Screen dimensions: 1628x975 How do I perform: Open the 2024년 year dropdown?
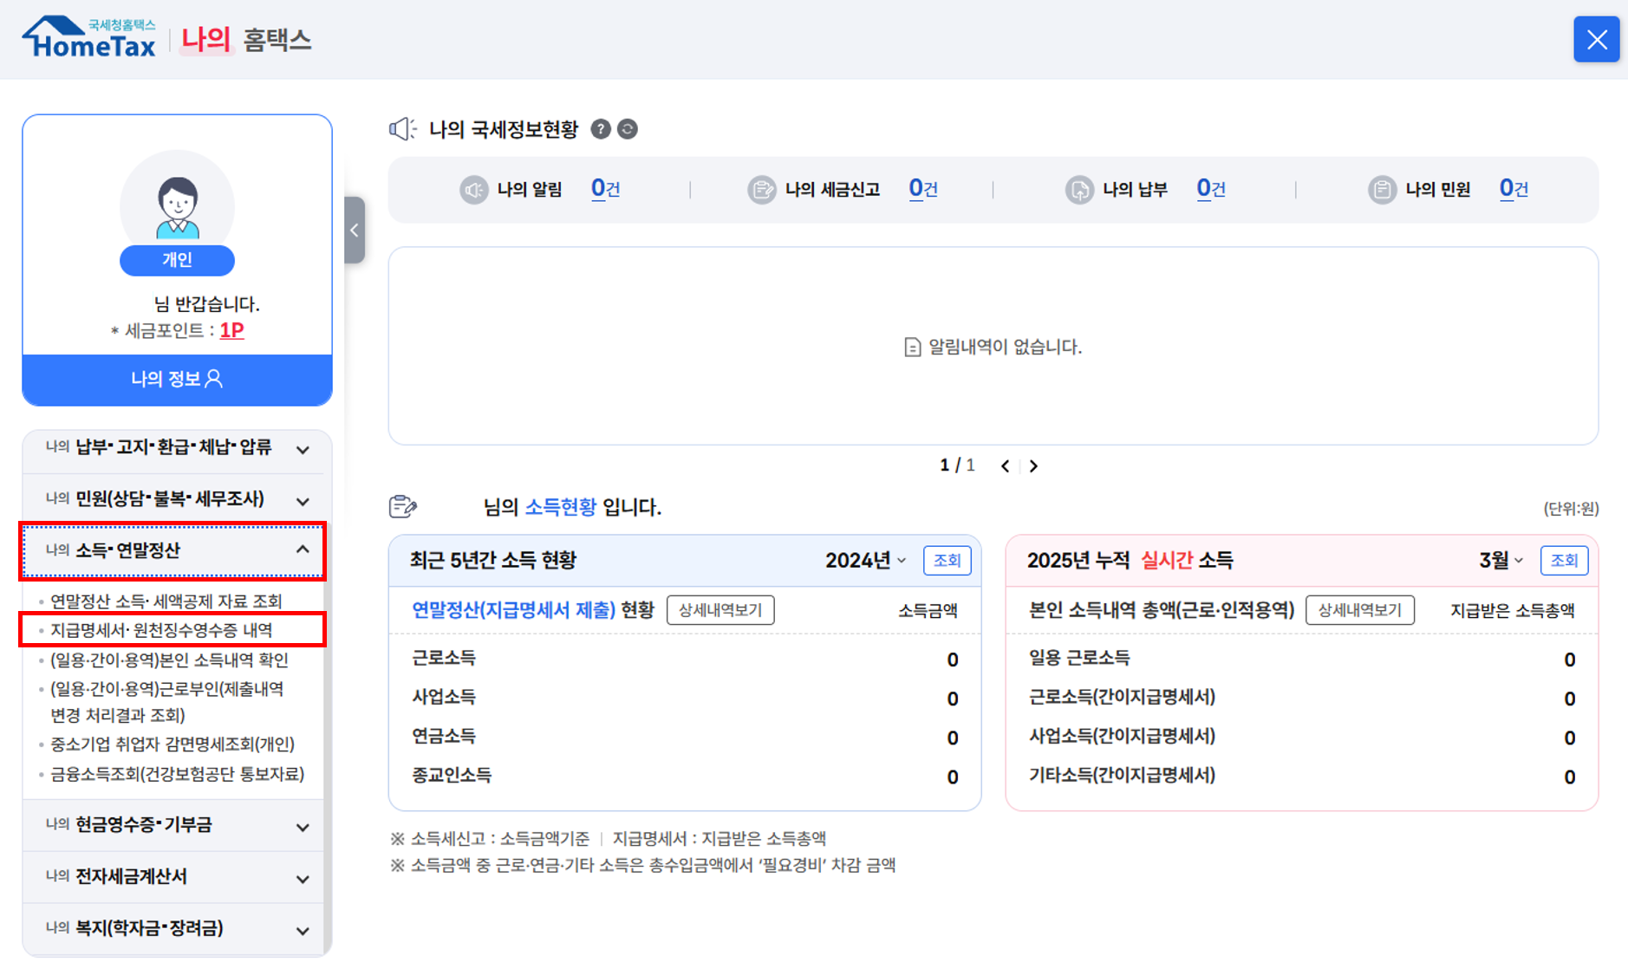(865, 561)
